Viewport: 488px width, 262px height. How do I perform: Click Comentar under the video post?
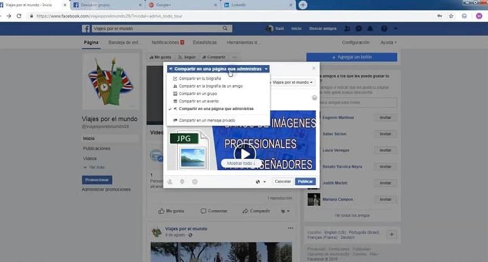(214, 211)
